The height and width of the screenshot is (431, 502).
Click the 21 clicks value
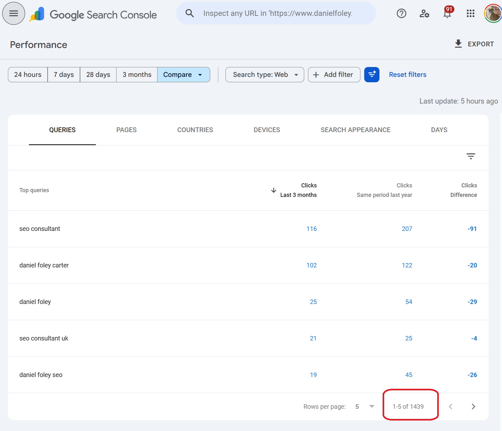[x=313, y=338]
